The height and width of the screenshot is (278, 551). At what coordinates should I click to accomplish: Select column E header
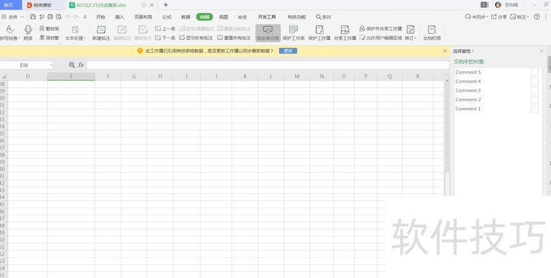coord(71,76)
